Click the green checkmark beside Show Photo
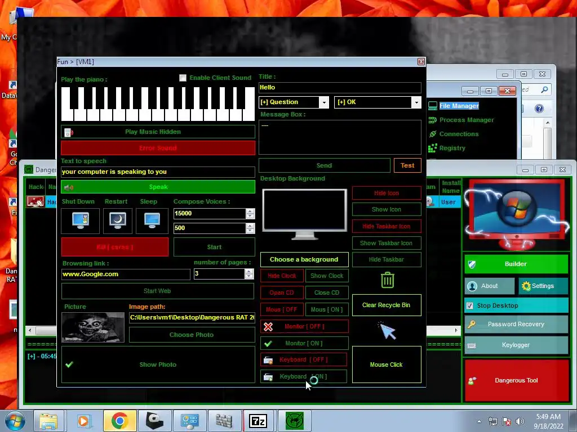Viewport: 577px width, 432px height. click(69, 364)
